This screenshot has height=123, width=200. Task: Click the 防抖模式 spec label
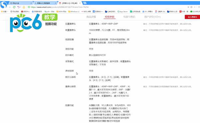pos(69,55)
